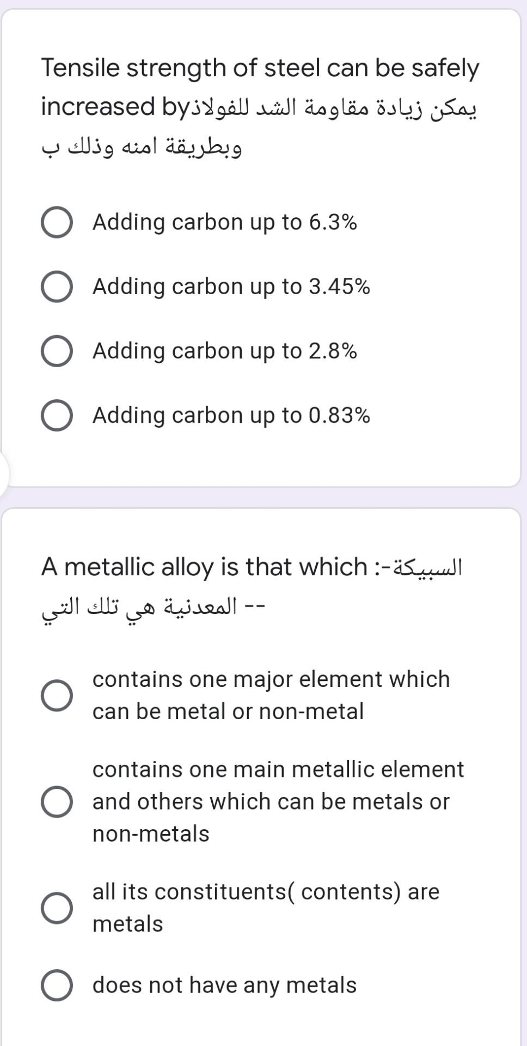
Task: Click the 'Adding carbon up to 6.3%' label
Action: tap(224, 222)
